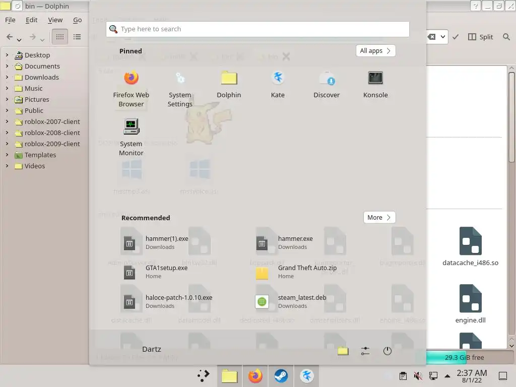
Task: Click the power button in launcher footer
Action: pyautogui.click(x=388, y=351)
